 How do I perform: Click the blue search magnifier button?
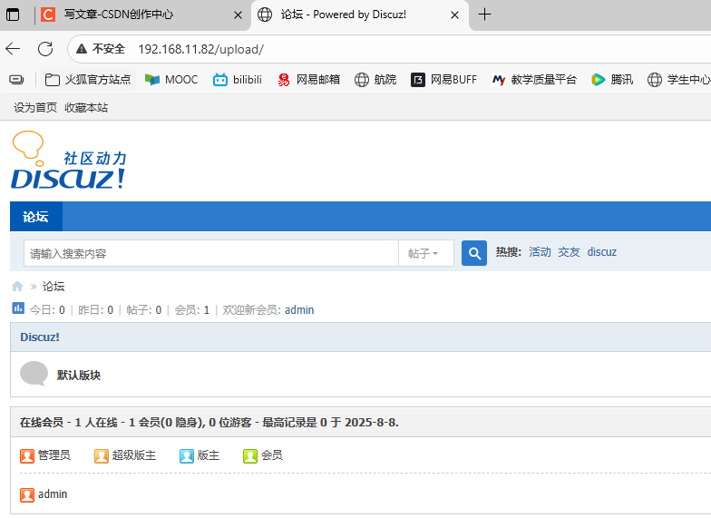pyautogui.click(x=473, y=253)
